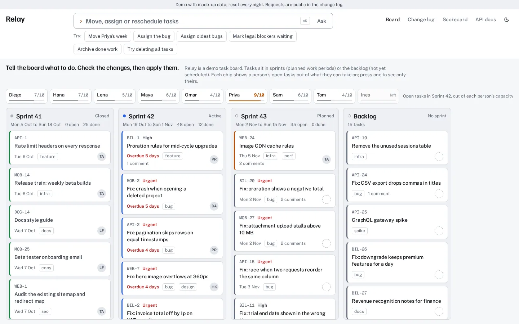Toggle dark mode moon icon
The image size is (519, 324).
point(506,20)
